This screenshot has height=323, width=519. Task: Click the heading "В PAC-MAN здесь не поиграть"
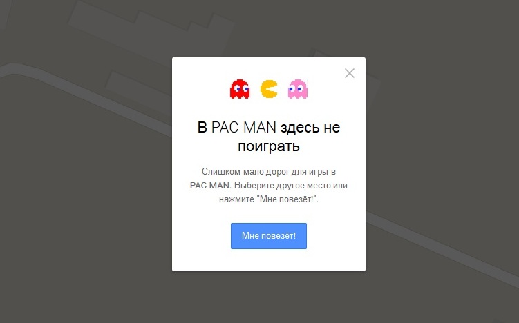[268, 137]
